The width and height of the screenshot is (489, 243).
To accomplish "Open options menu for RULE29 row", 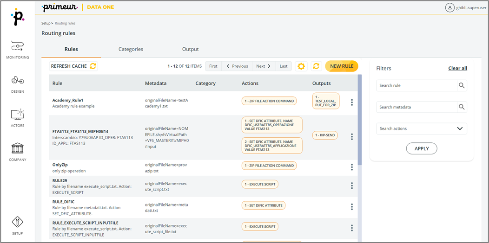I will [x=352, y=185].
